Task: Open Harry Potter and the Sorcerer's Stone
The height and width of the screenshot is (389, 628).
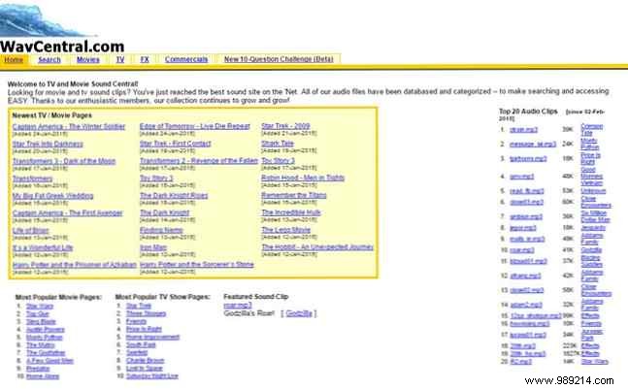Action: click(197, 265)
